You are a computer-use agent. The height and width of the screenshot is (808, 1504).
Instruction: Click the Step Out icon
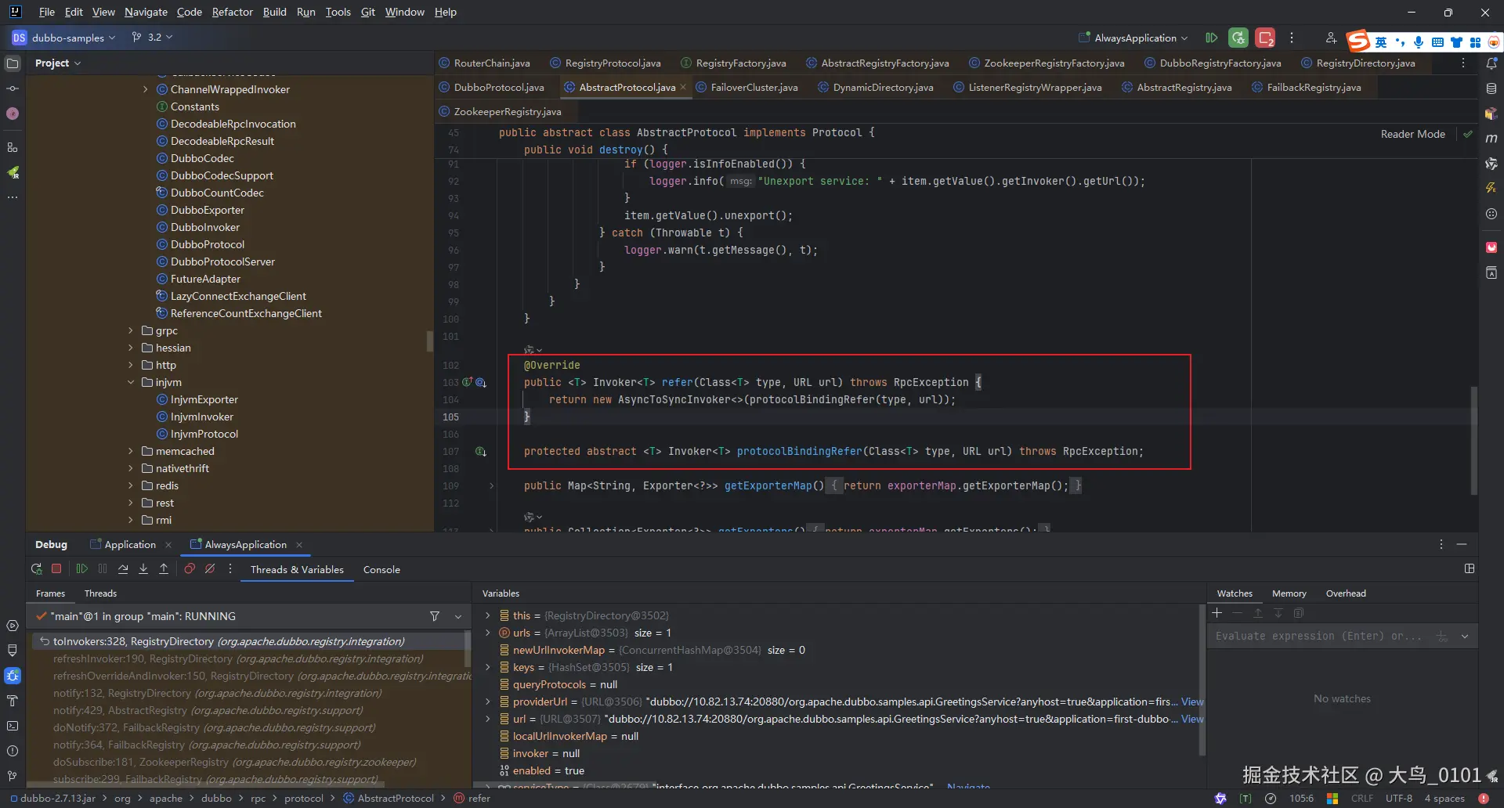click(x=164, y=569)
